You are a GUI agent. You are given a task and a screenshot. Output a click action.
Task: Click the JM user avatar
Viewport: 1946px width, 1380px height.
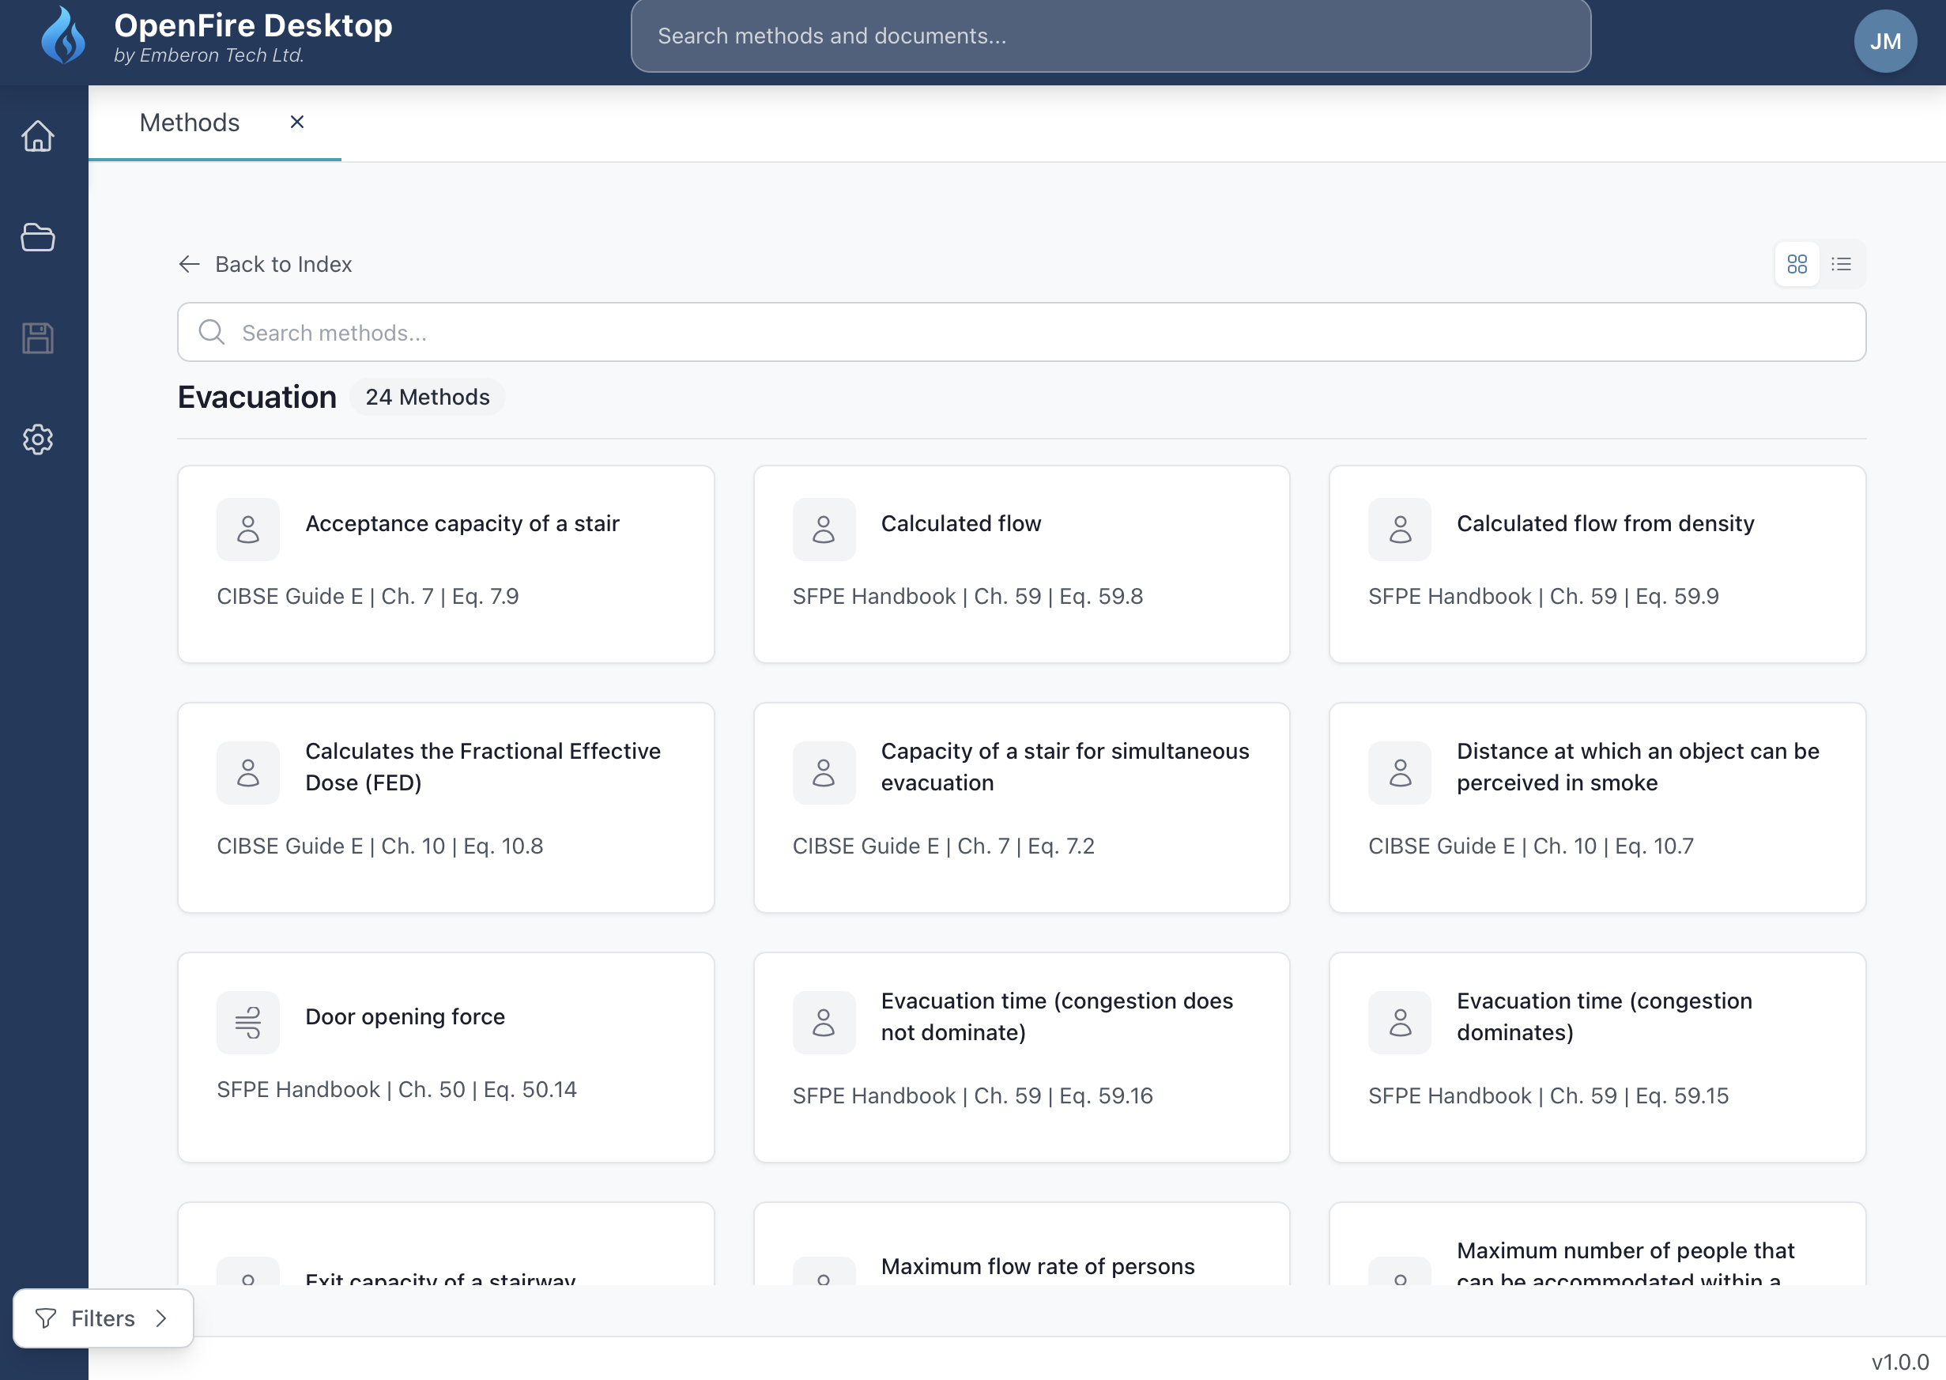[x=1884, y=41]
